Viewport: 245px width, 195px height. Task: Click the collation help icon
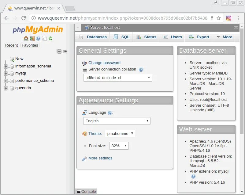point(141,70)
